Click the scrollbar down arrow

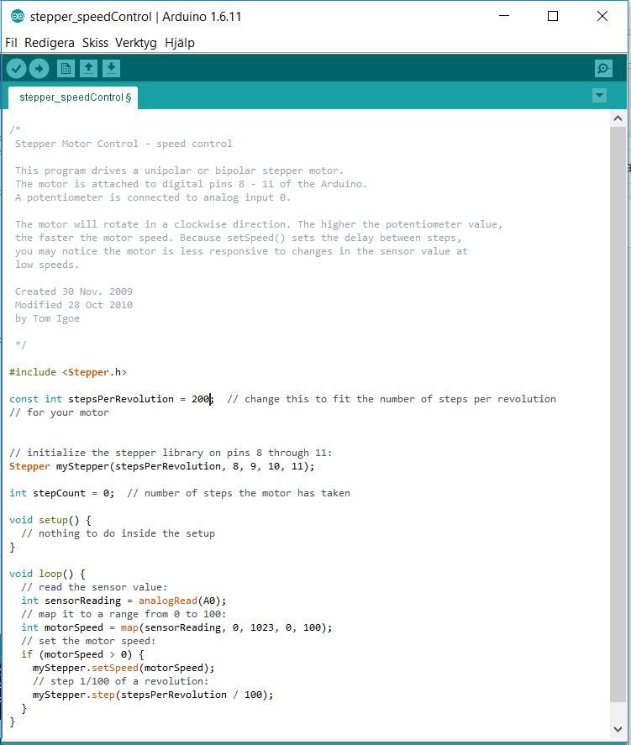(x=618, y=729)
